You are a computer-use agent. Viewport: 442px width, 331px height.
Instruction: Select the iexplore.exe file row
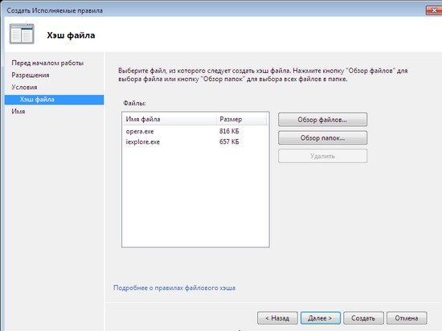[195, 141]
